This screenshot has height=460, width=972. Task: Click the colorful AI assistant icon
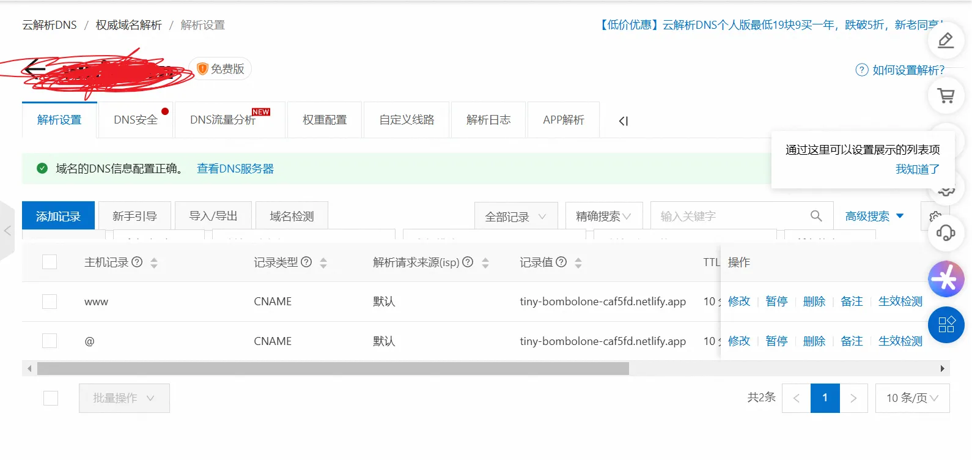946,279
